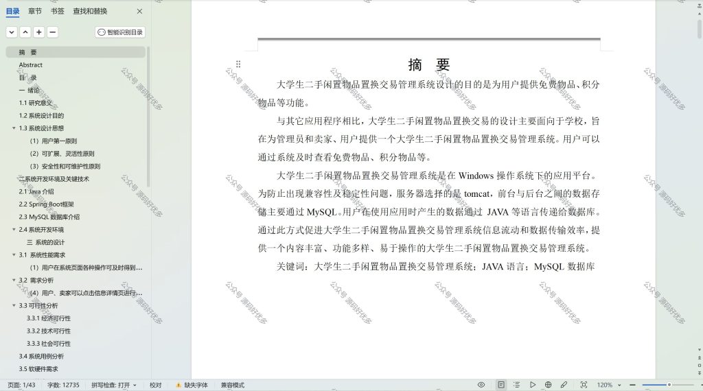Collapse the 1.3 系统设计思想 outline node
Image resolution: width=703 pixels, height=391 pixels.
(14, 128)
